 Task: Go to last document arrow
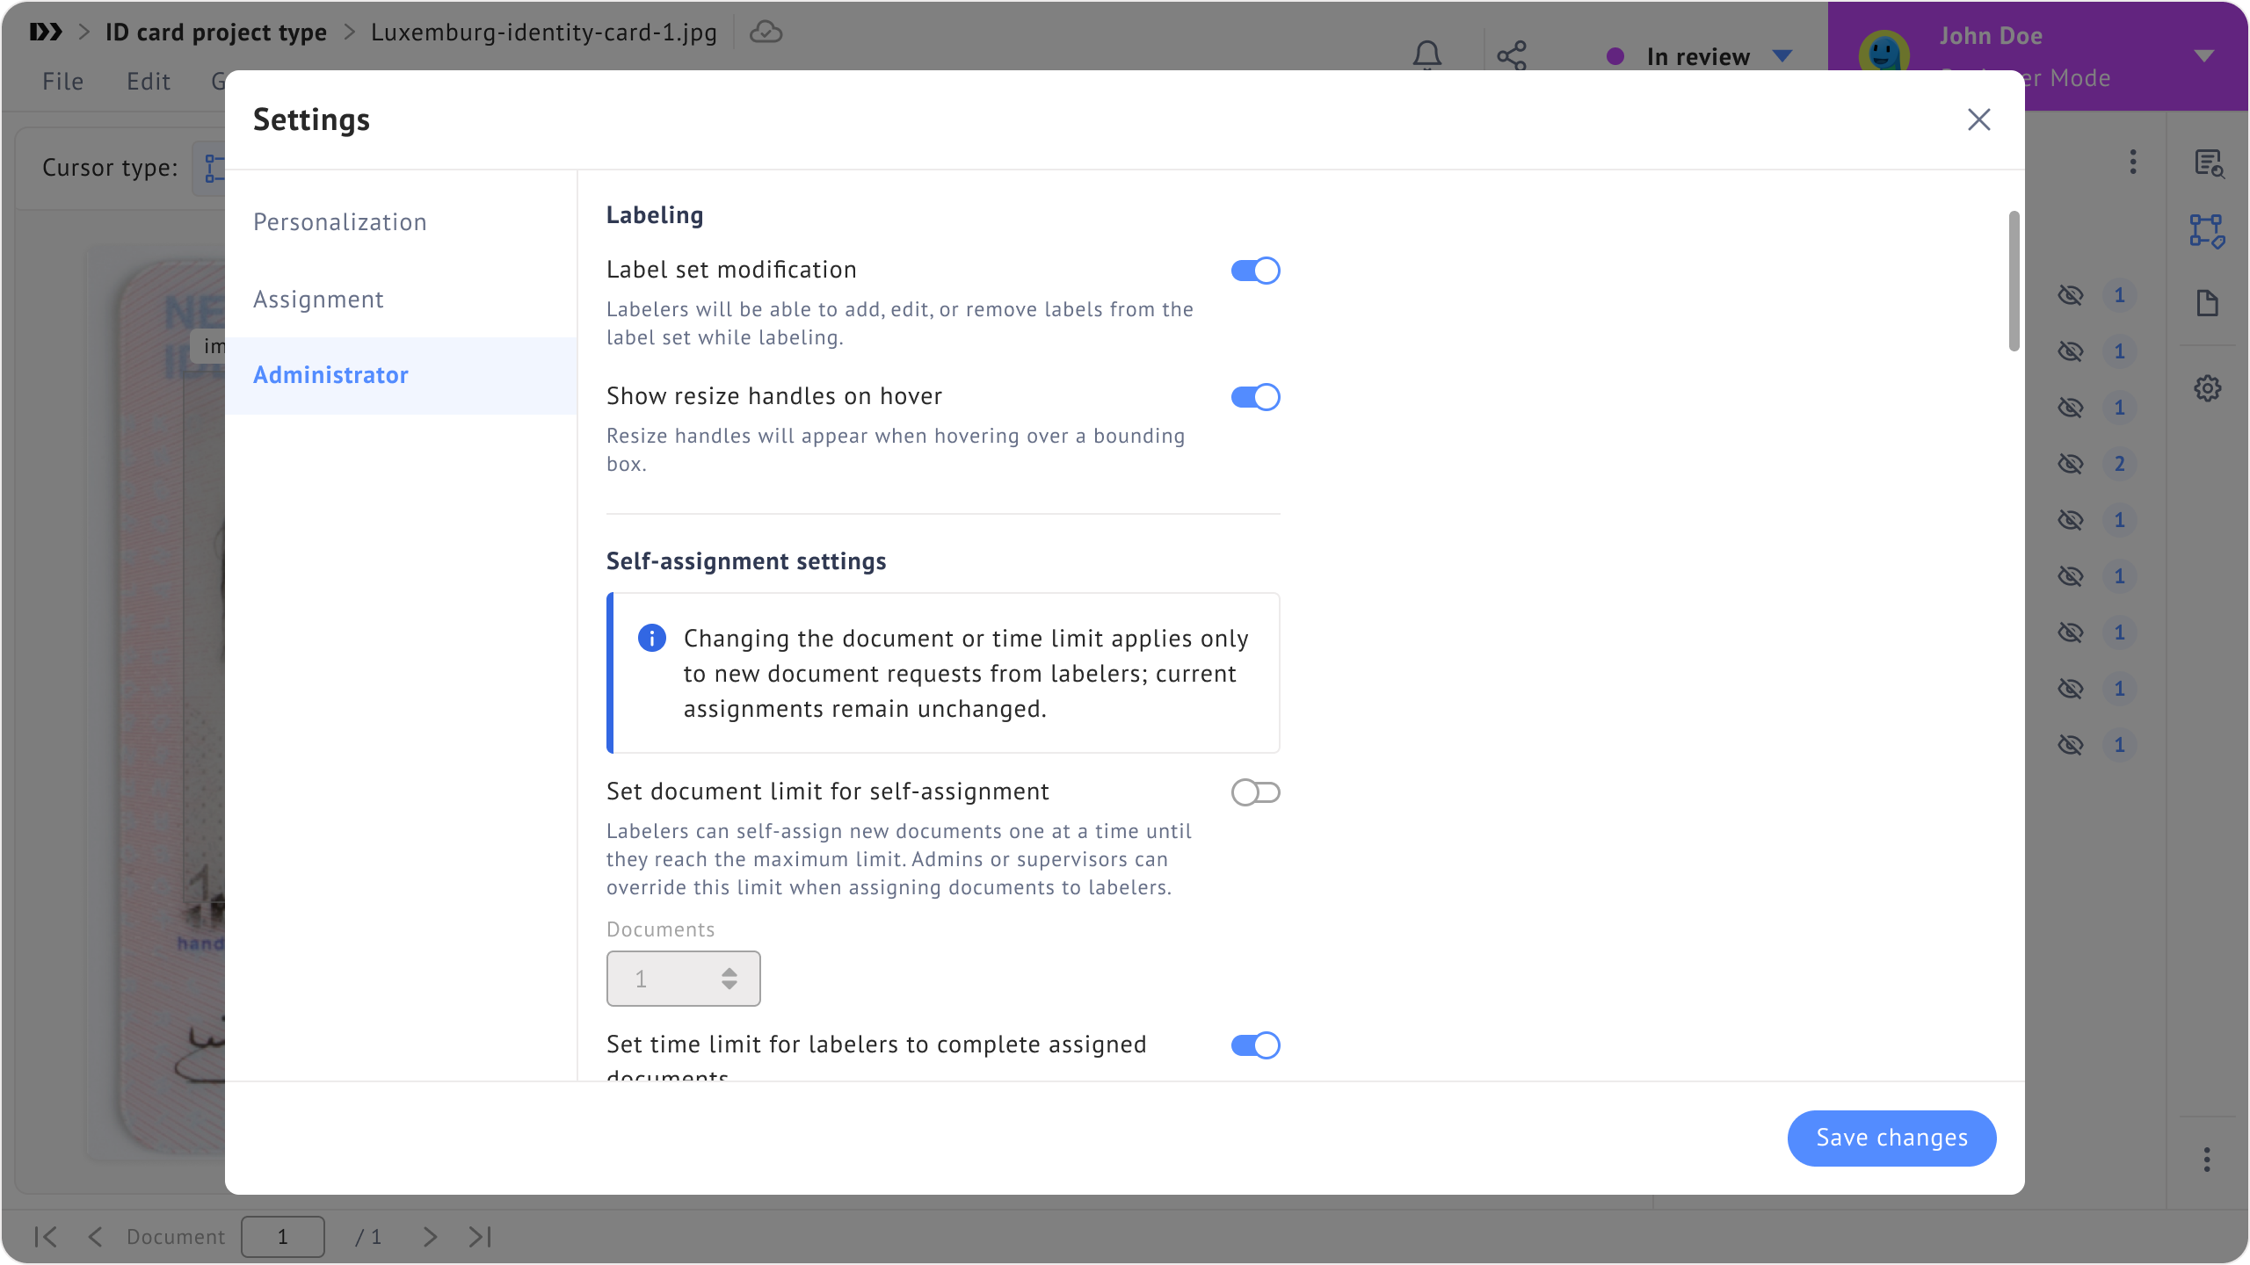click(480, 1237)
